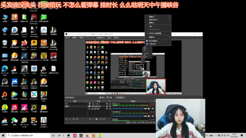
Task: Mute the second mixer audio channel
Action: (149, 116)
